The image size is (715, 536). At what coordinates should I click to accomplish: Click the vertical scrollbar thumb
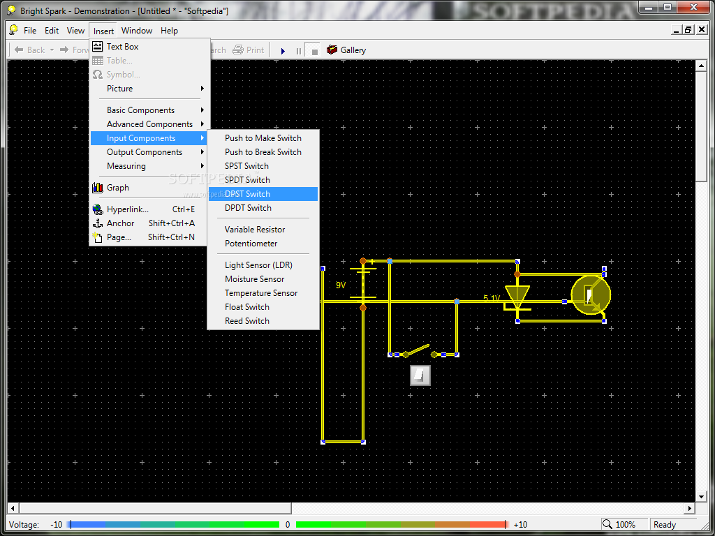pyautogui.click(x=701, y=127)
